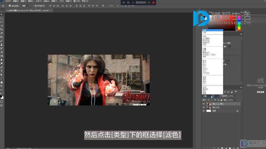Select the Eyedropper tool
The image size is (266, 149).
2,33
